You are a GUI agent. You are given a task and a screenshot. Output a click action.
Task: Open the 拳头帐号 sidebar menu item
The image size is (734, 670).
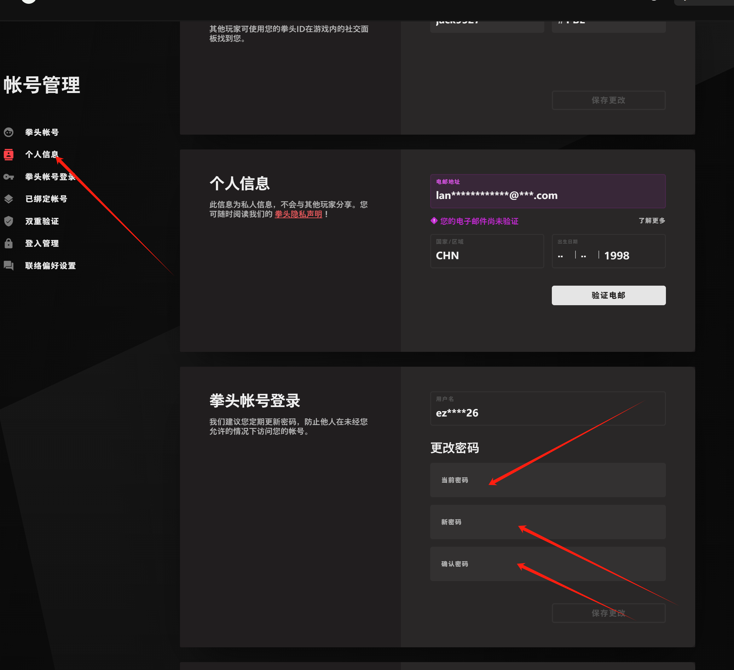click(x=42, y=132)
